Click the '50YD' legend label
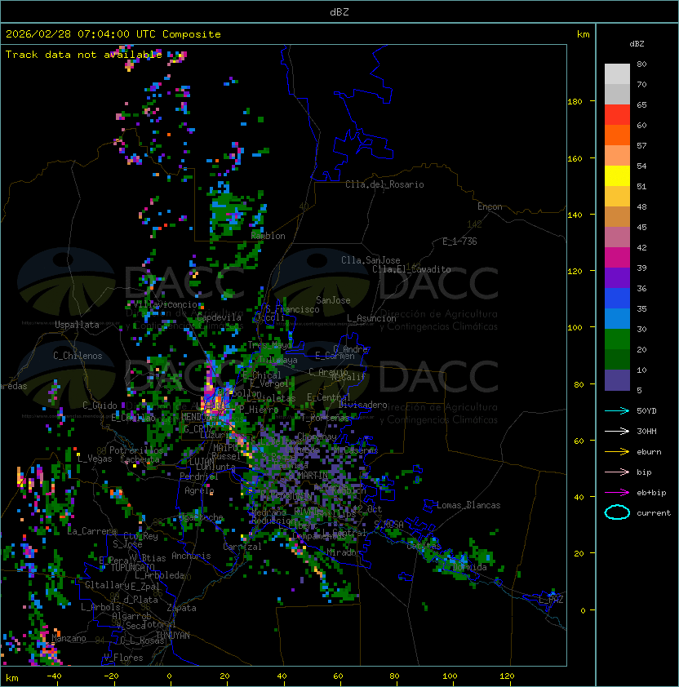 click(646, 410)
